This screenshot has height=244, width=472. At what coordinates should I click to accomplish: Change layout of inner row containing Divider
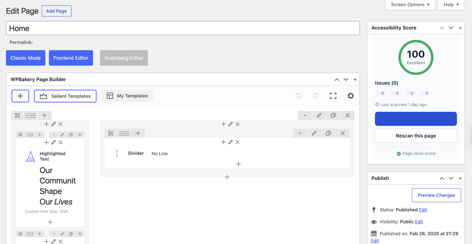pos(124,133)
